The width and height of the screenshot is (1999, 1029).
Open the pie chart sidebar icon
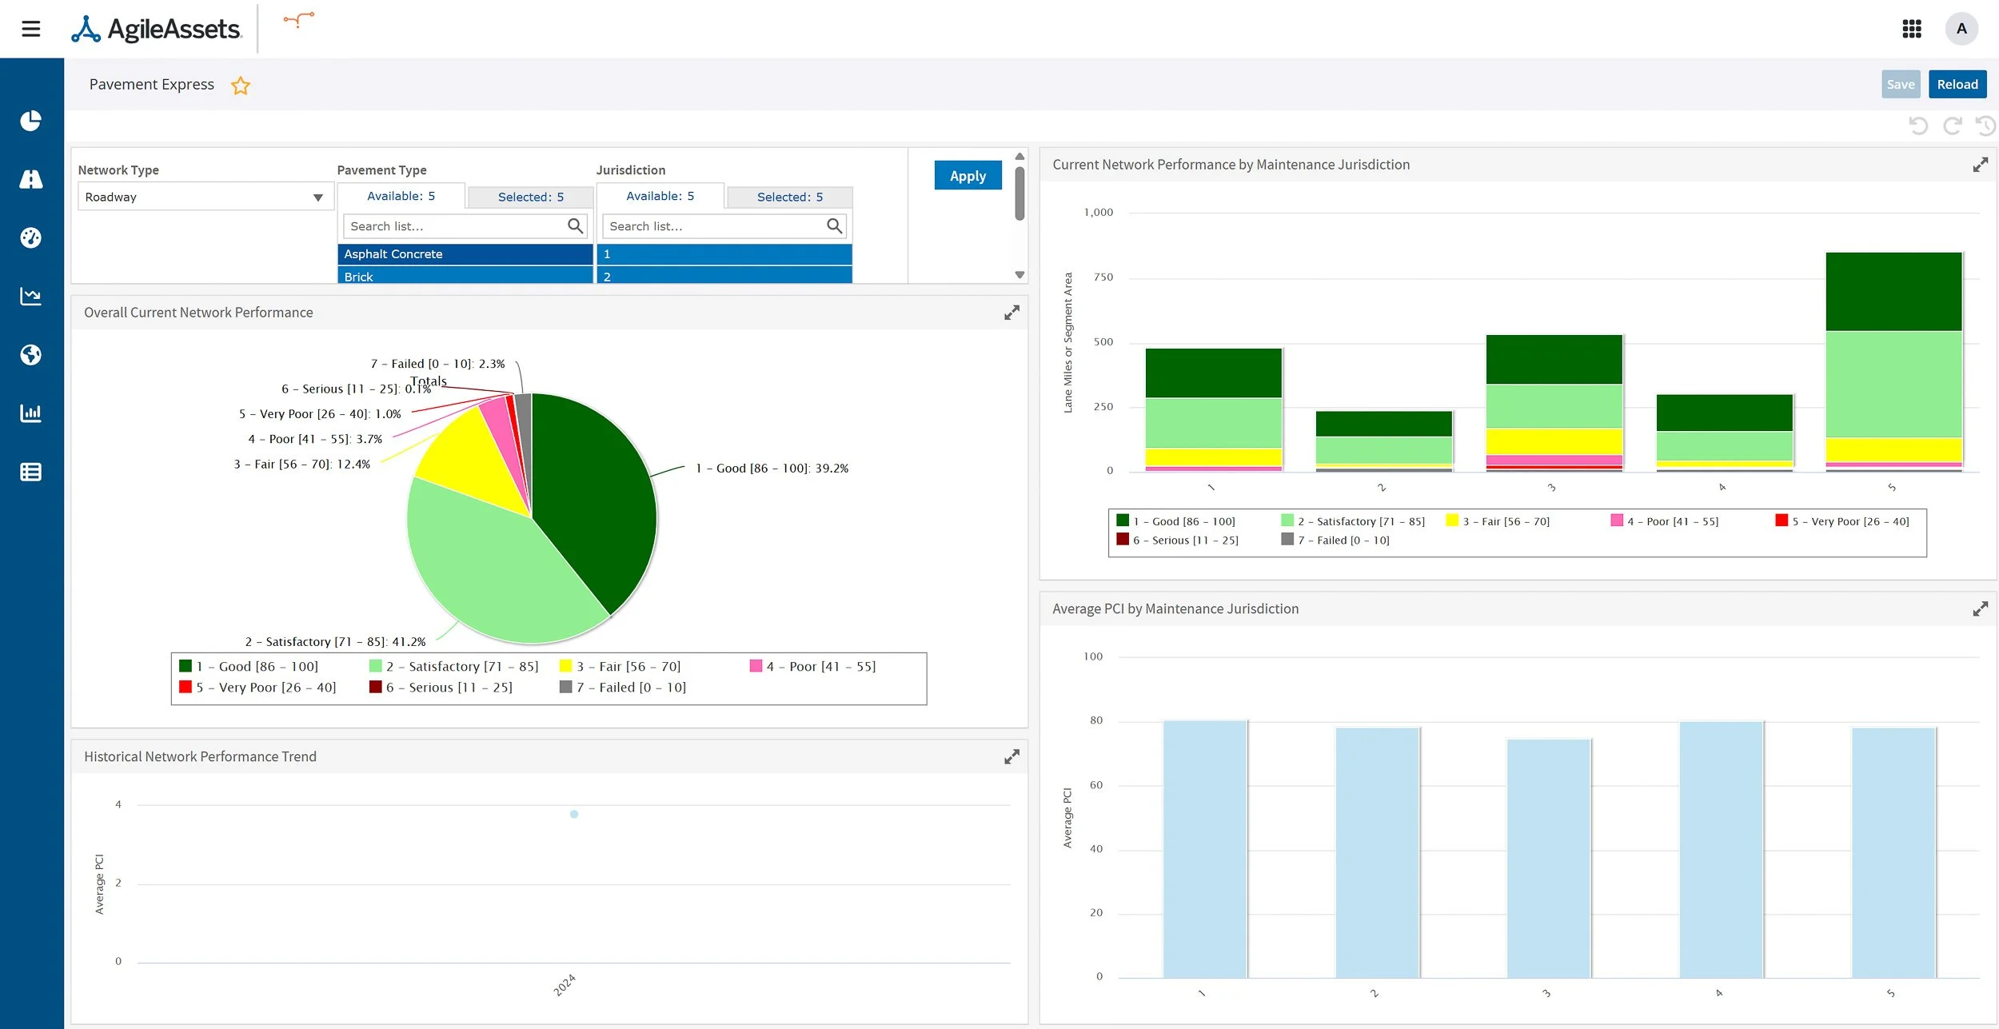pyautogui.click(x=30, y=121)
